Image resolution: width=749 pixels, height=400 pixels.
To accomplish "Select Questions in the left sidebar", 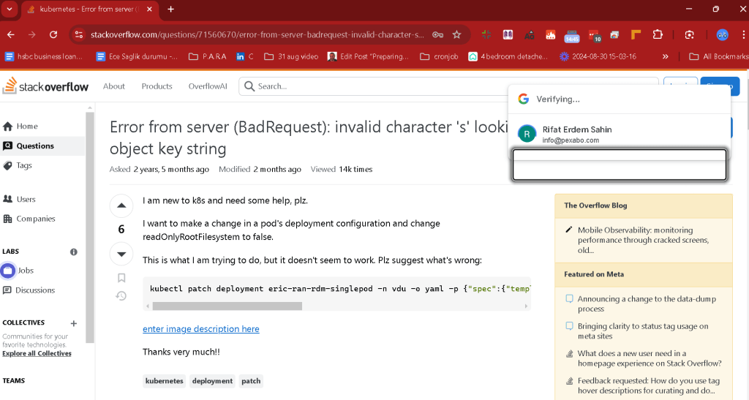I will click(42, 146).
